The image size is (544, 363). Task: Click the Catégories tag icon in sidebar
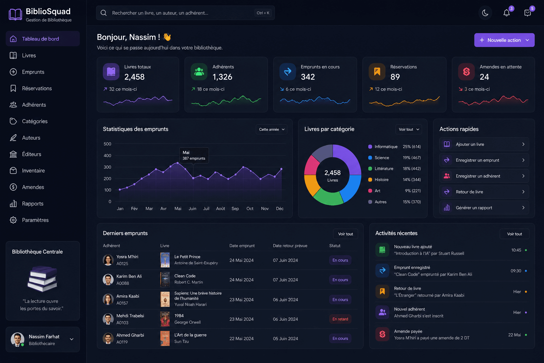point(13,121)
